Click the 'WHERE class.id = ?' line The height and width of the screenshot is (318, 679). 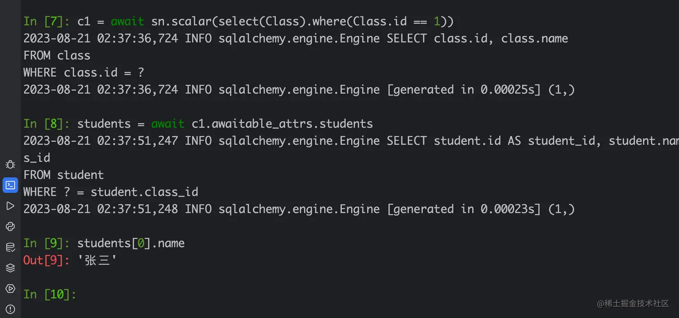click(x=84, y=73)
